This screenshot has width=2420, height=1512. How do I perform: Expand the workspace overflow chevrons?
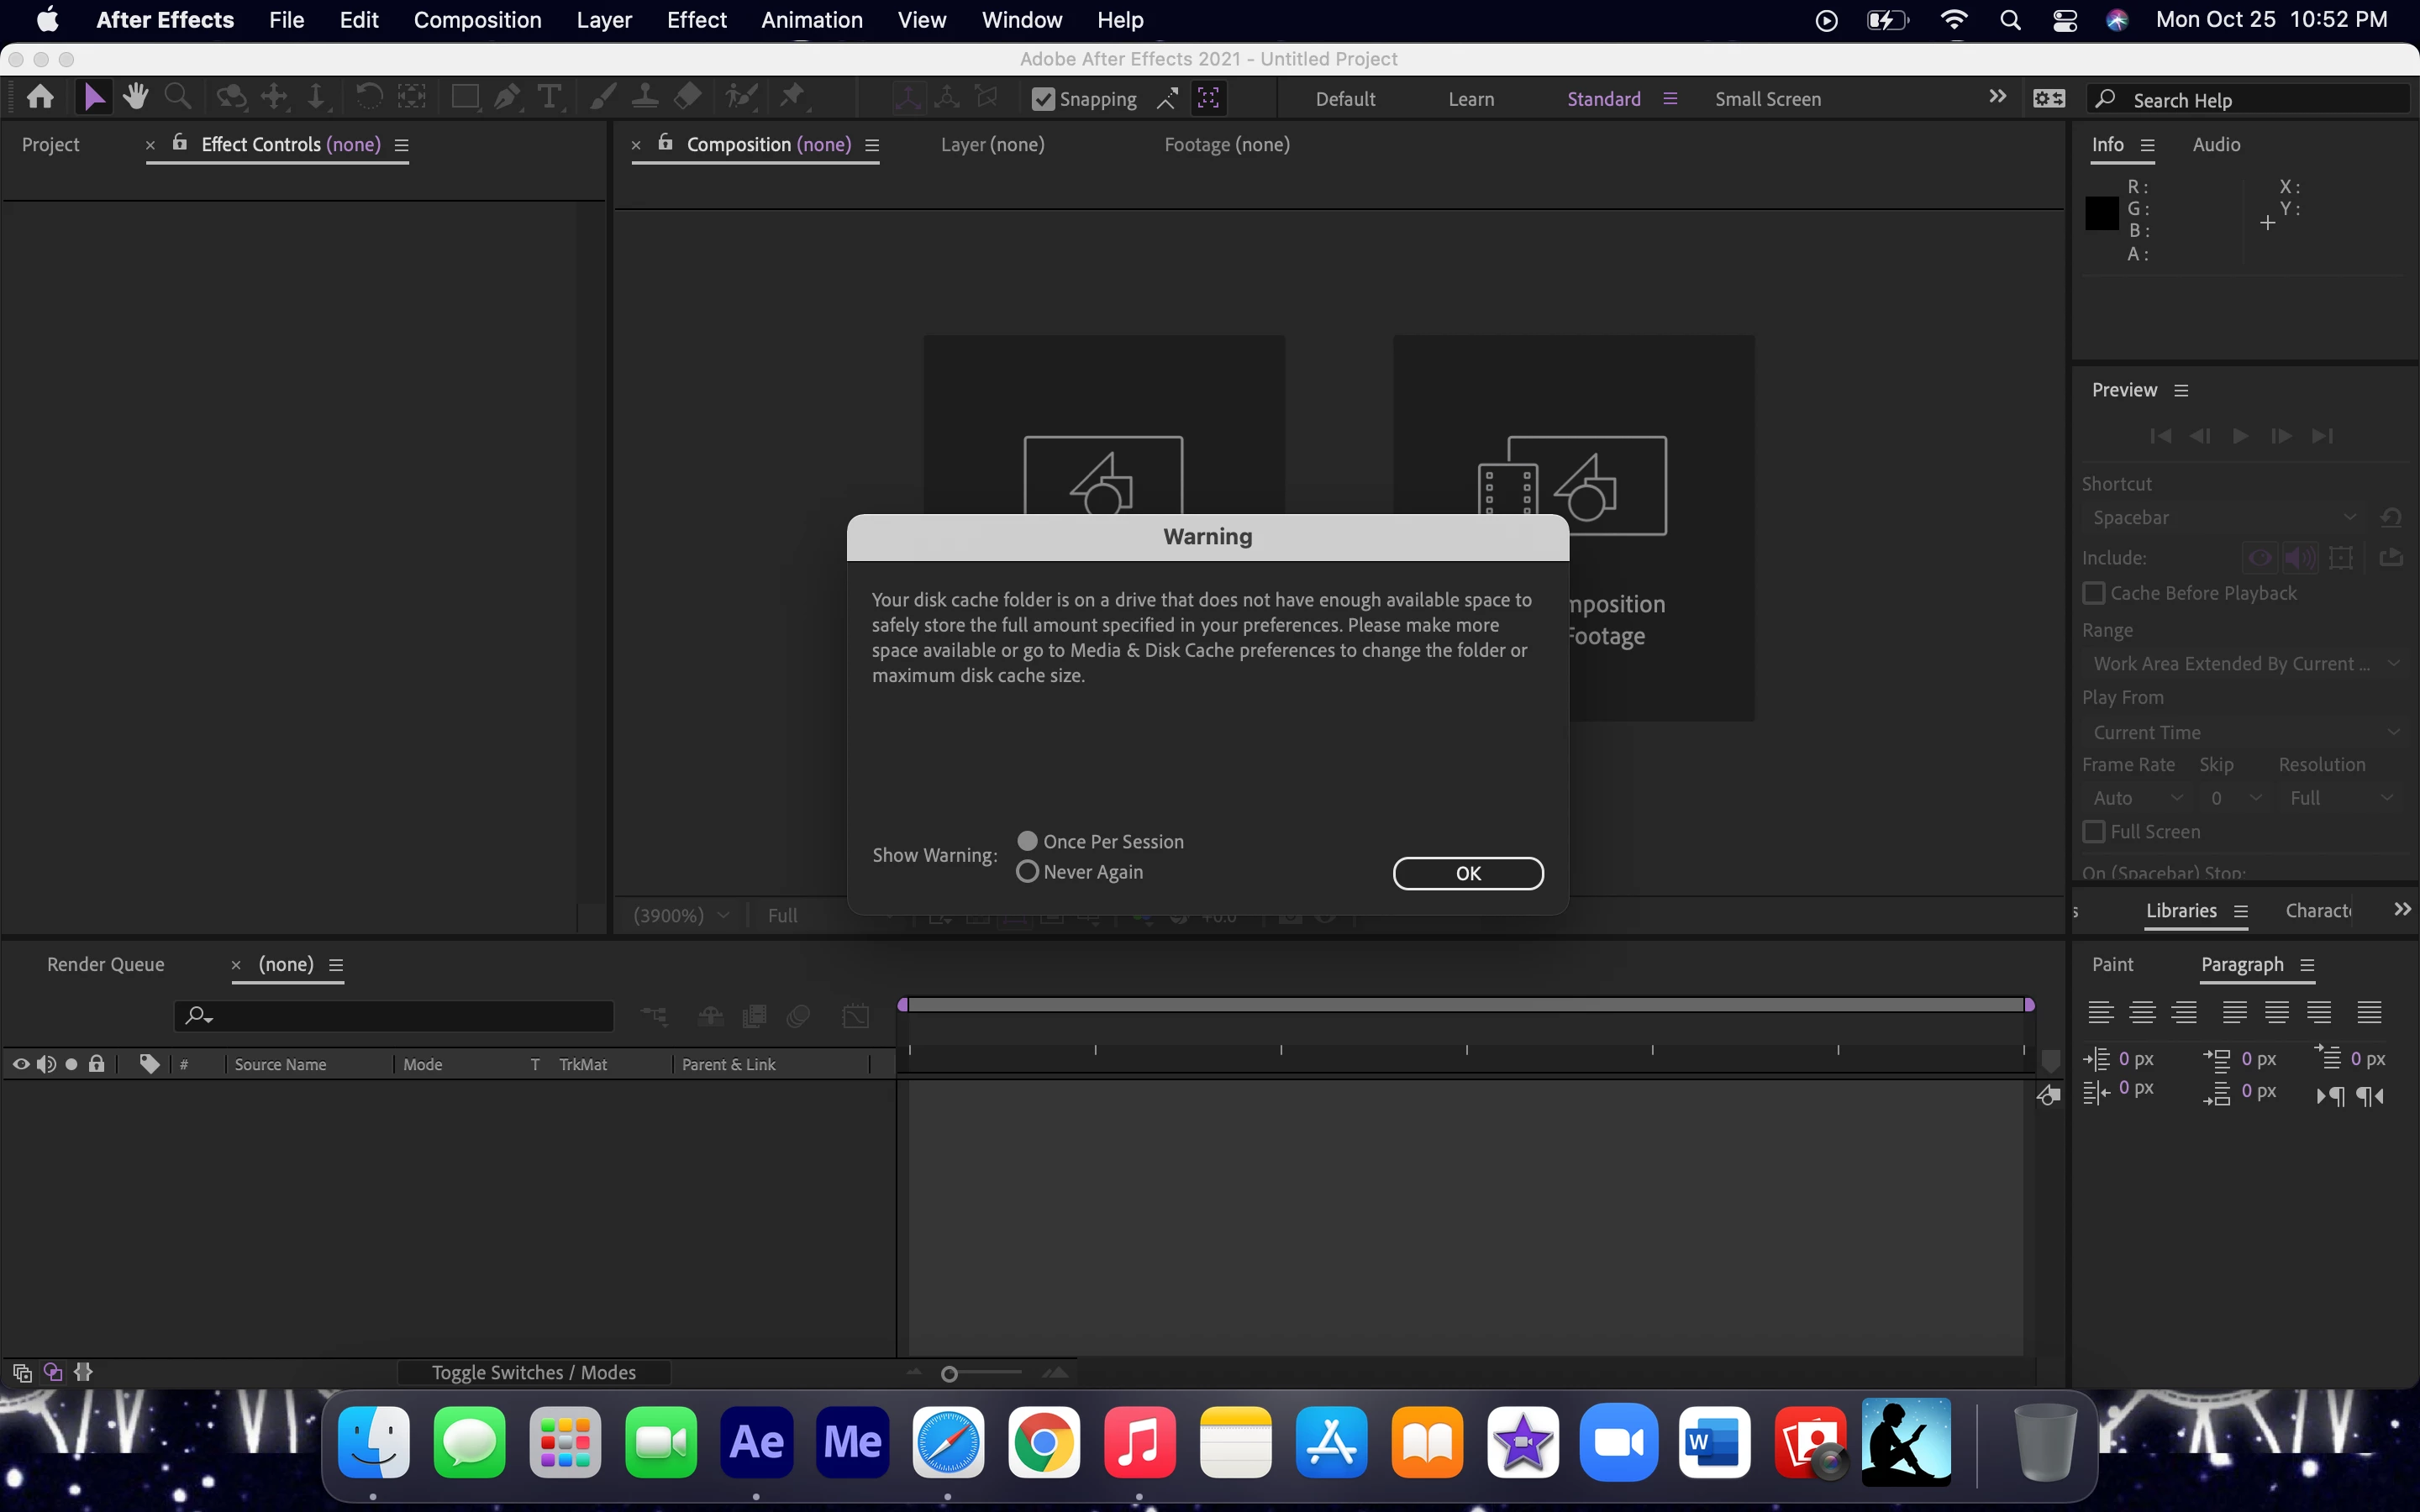point(1997,97)
